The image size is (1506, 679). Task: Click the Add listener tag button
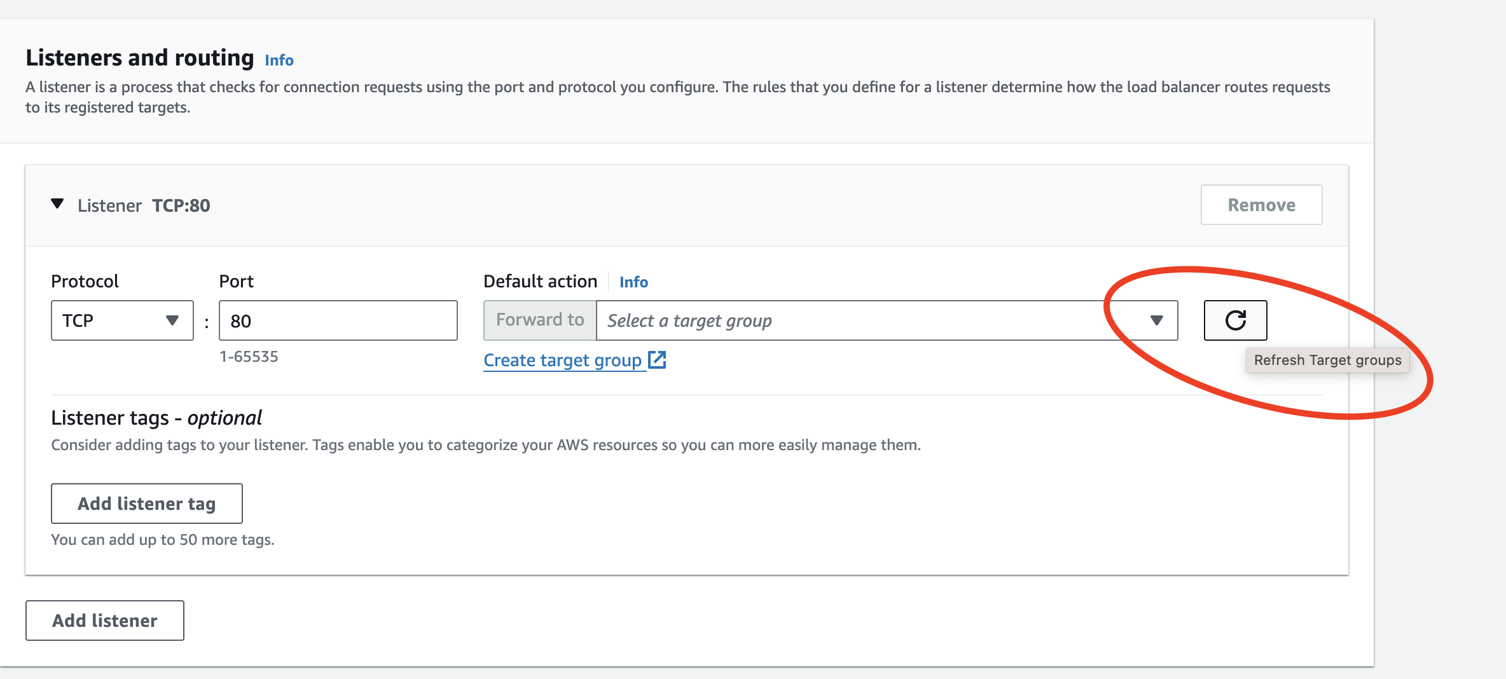(146, 503)
